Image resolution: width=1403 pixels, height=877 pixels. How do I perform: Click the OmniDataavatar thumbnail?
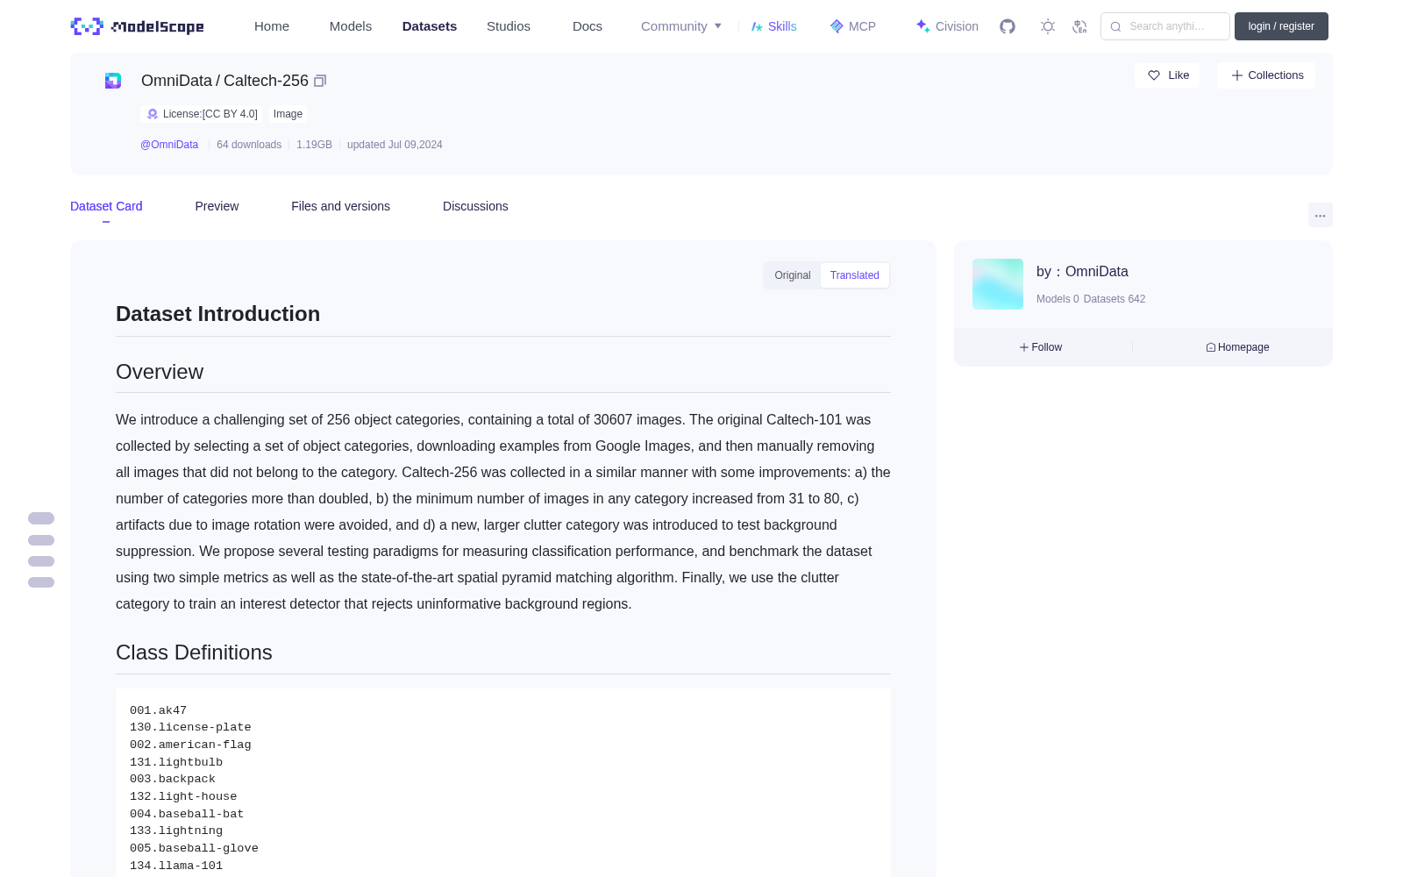(998, 284)
